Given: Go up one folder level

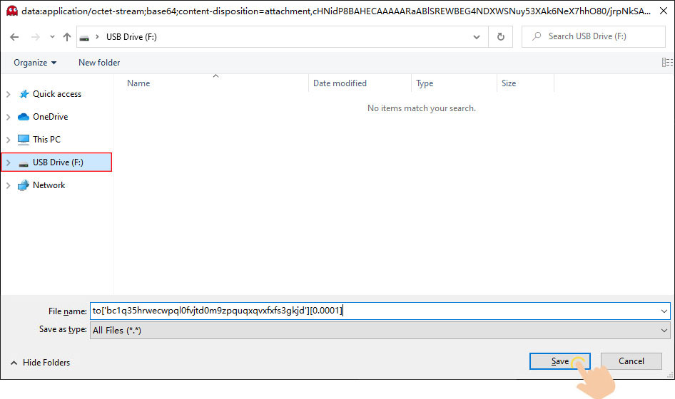Looking at the screenshot, I should coord(66,37).
